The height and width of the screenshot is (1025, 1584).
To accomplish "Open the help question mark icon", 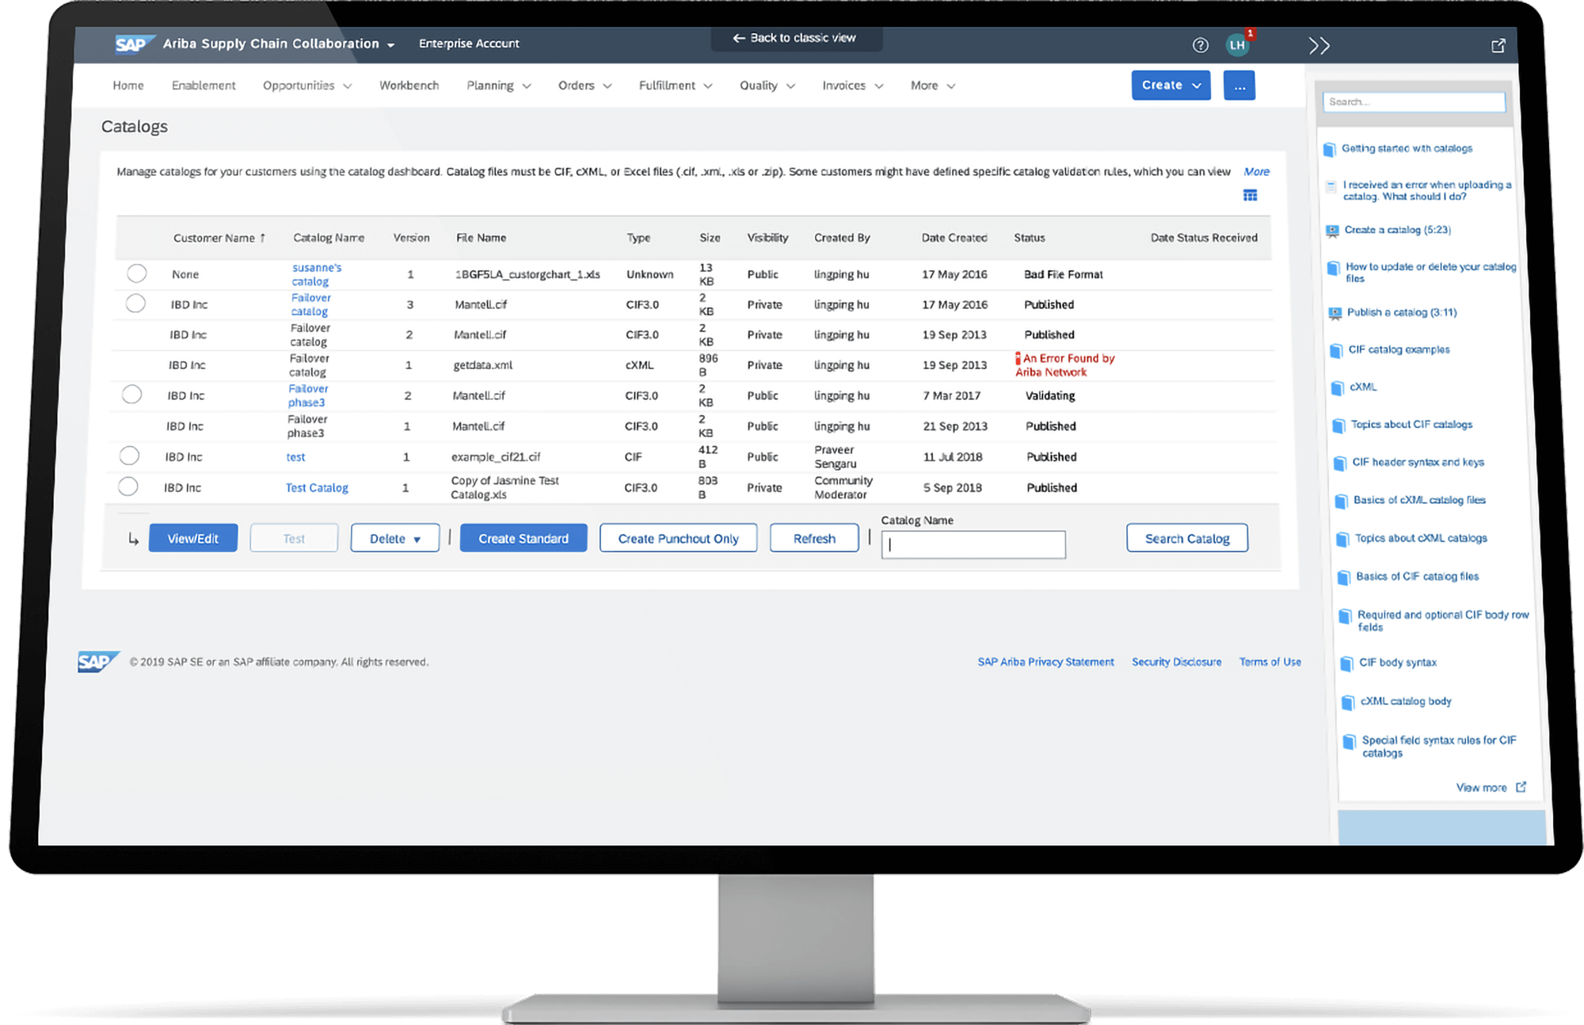I will [1200, 45].
